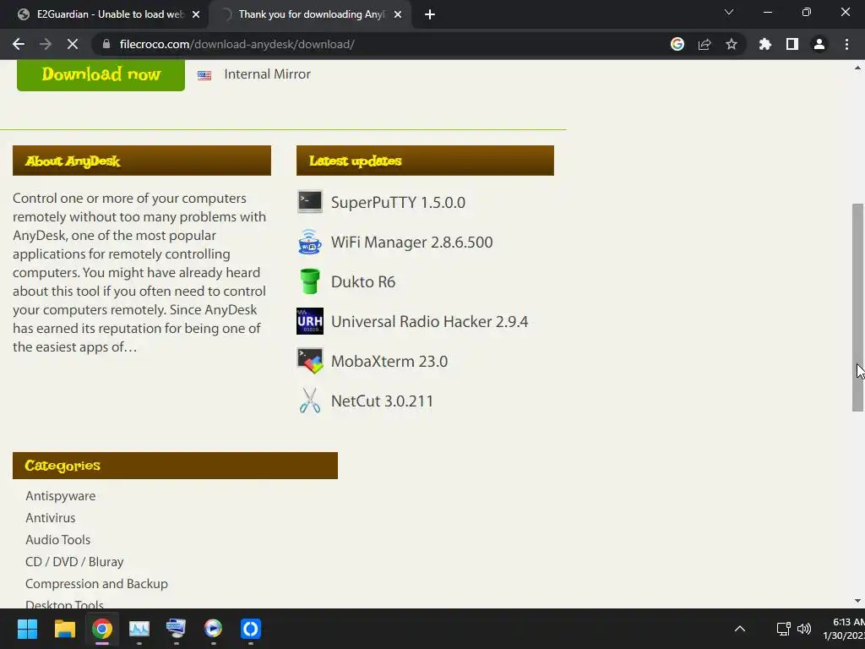865x649 pixels.
Task: Open the Extensions puzzle icon
Action: [764, 44]
